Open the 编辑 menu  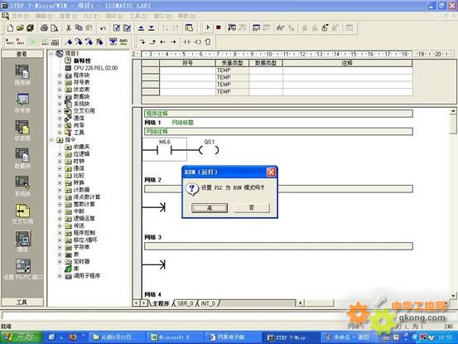(45, 16)
